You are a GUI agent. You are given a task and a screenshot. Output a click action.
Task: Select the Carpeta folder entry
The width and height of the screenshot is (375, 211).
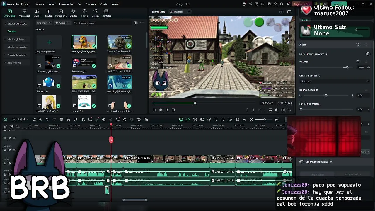(x=11, y=31)
